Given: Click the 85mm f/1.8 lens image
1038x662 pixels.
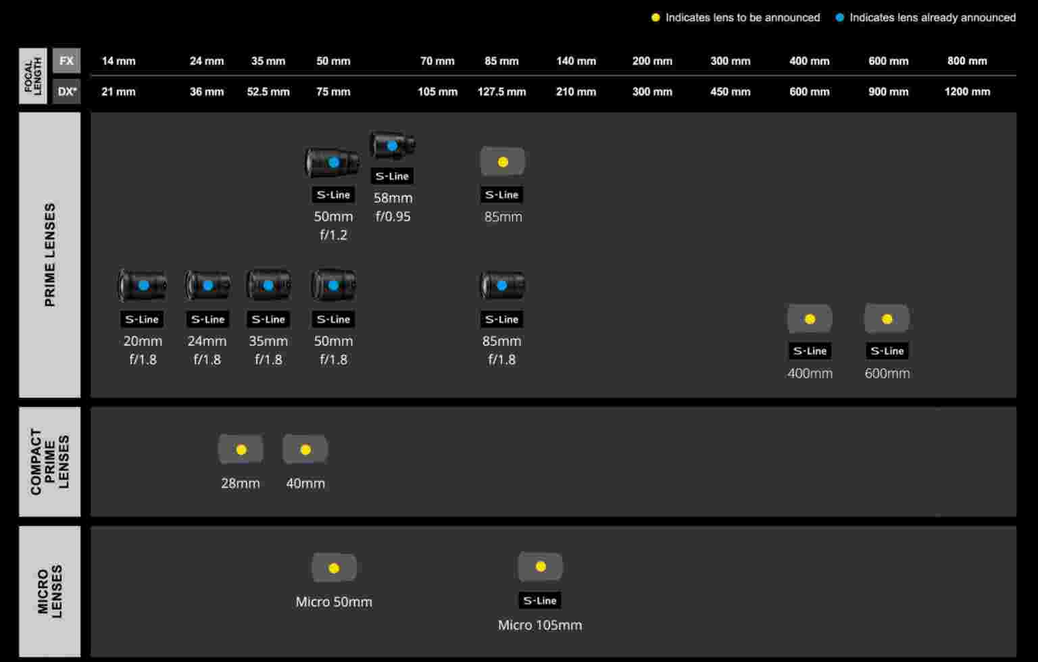Looking at the screenshot, I should (501, 285).
